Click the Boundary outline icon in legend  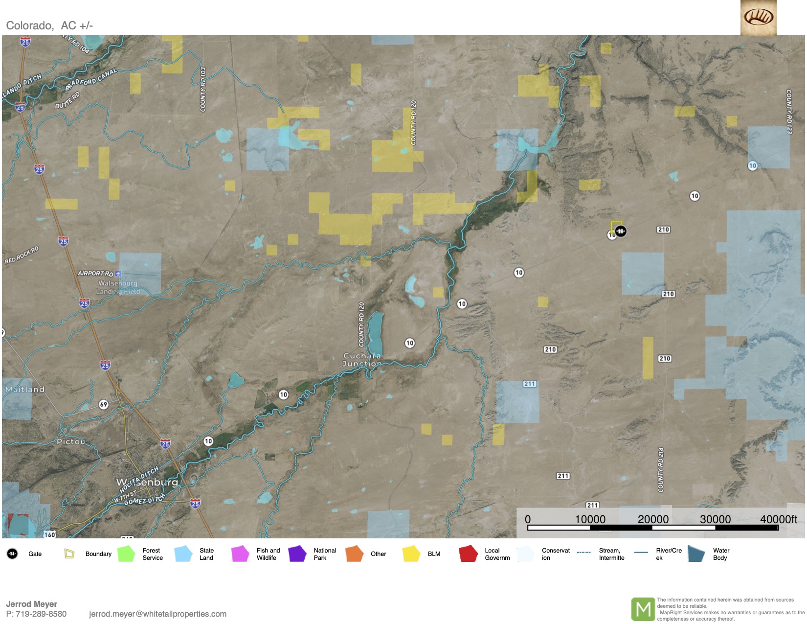click(69, 554)
